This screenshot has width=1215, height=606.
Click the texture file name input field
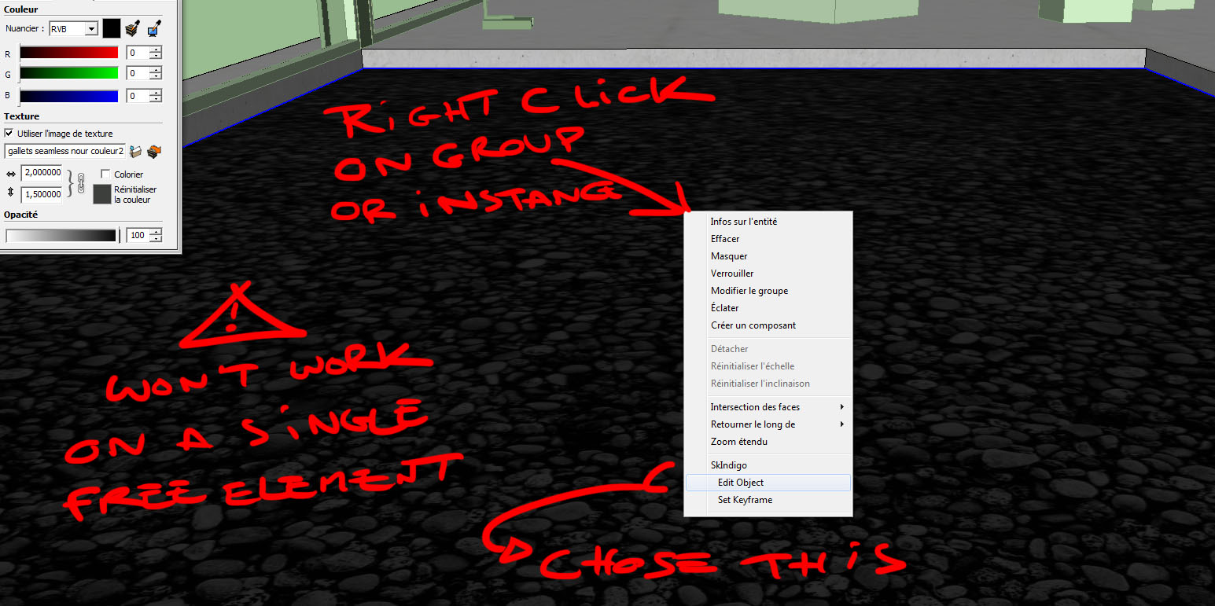(x=64, y=150)
